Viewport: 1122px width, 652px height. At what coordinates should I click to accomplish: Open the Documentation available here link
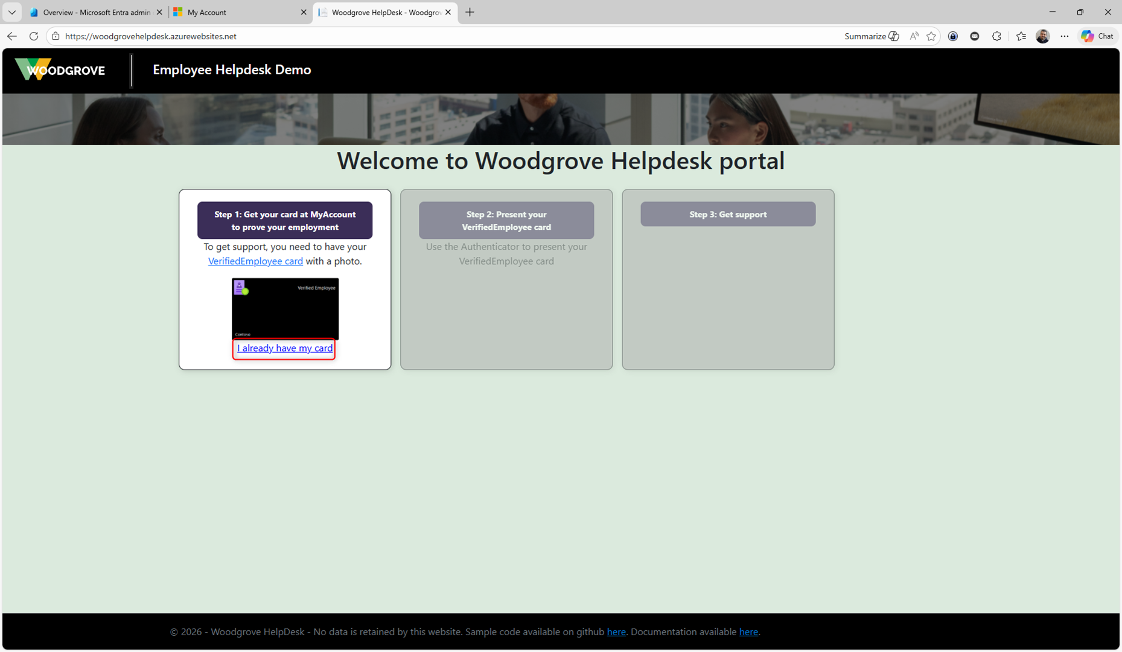748,631
